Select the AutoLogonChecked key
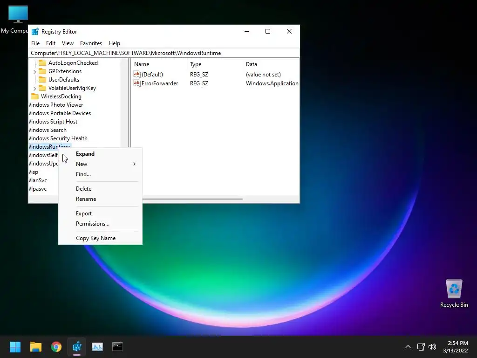The height and width of the screenshot is (358, 477). (x=73, y=63)
